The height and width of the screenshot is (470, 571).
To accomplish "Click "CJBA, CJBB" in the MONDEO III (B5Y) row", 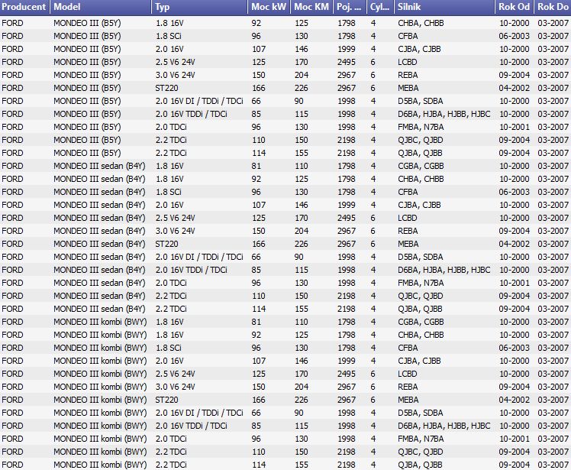I will click(419, 49).
